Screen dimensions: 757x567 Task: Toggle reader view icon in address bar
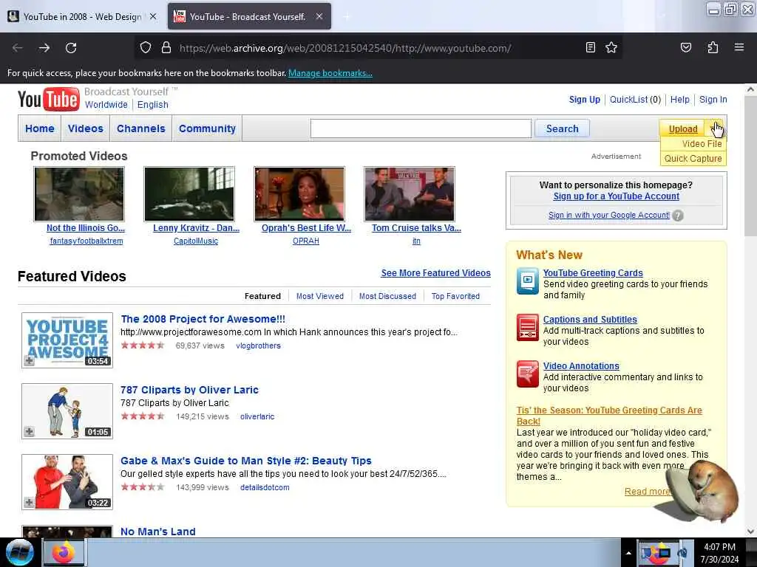(590, 47)
